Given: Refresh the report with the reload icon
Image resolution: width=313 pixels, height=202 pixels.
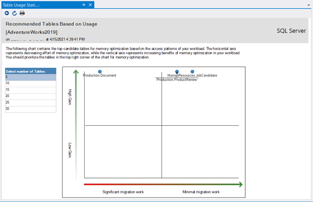Looking at the screenshot, I should pos(15,13).
